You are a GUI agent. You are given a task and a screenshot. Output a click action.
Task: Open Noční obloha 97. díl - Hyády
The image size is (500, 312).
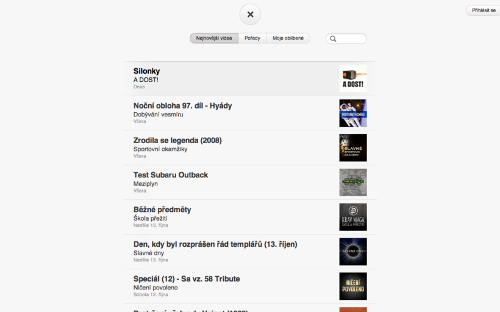tap(182, 106)
